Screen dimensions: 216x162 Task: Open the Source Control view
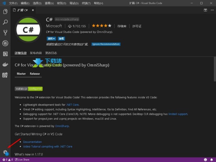coord(5,33)
